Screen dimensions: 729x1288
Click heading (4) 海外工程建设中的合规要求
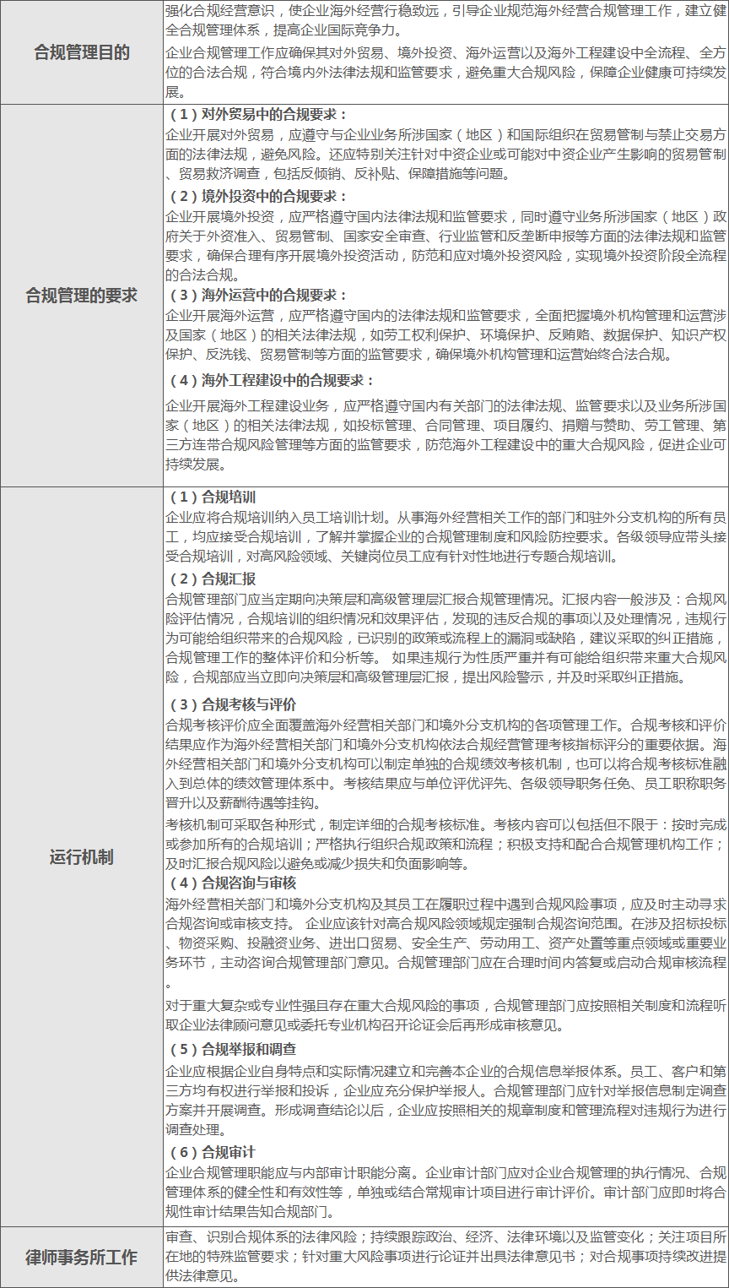coord(272,381)
